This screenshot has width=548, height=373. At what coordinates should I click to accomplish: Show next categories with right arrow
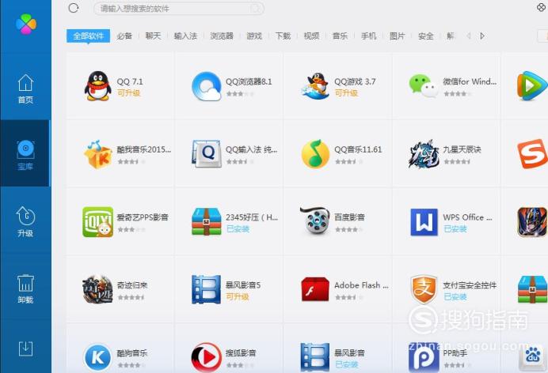point(482,36)
